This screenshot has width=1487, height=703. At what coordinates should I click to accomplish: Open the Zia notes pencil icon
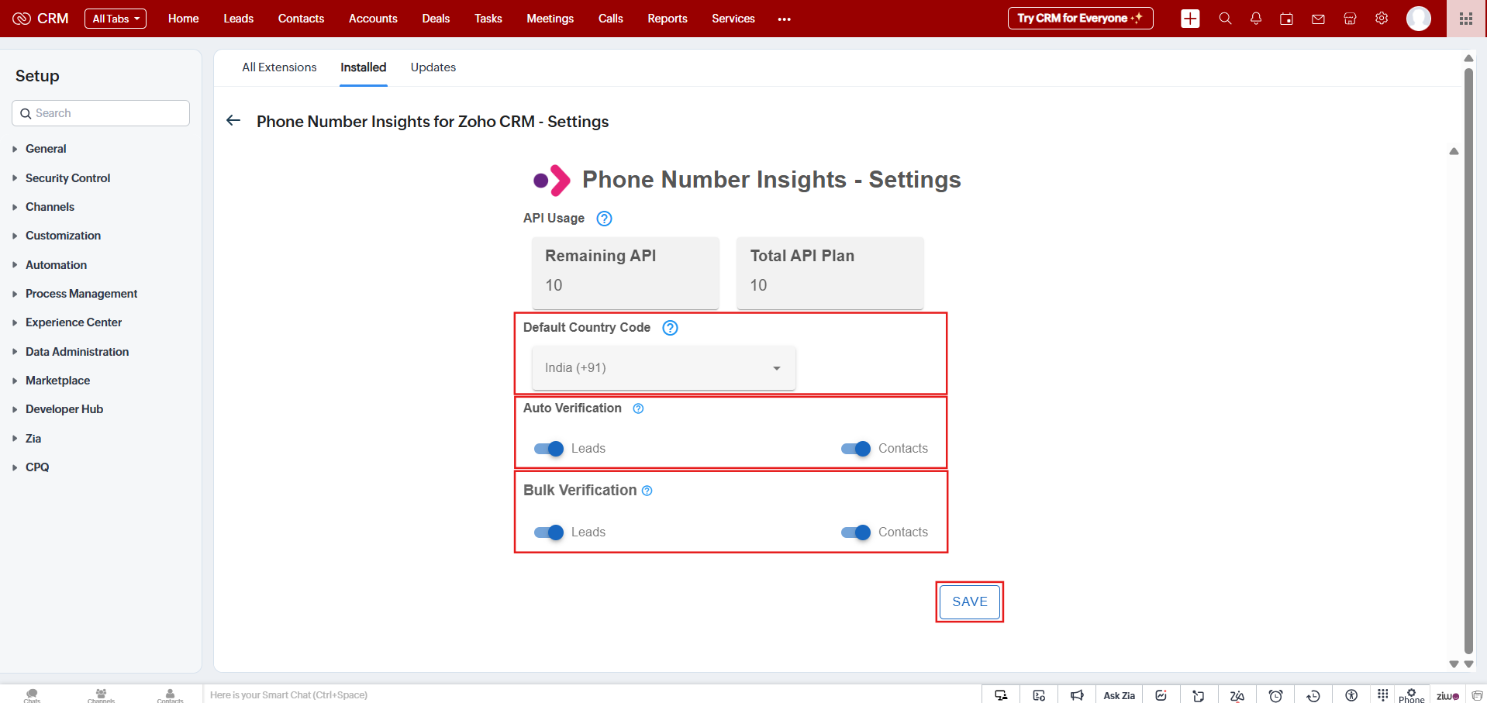tap(1237, 694)
